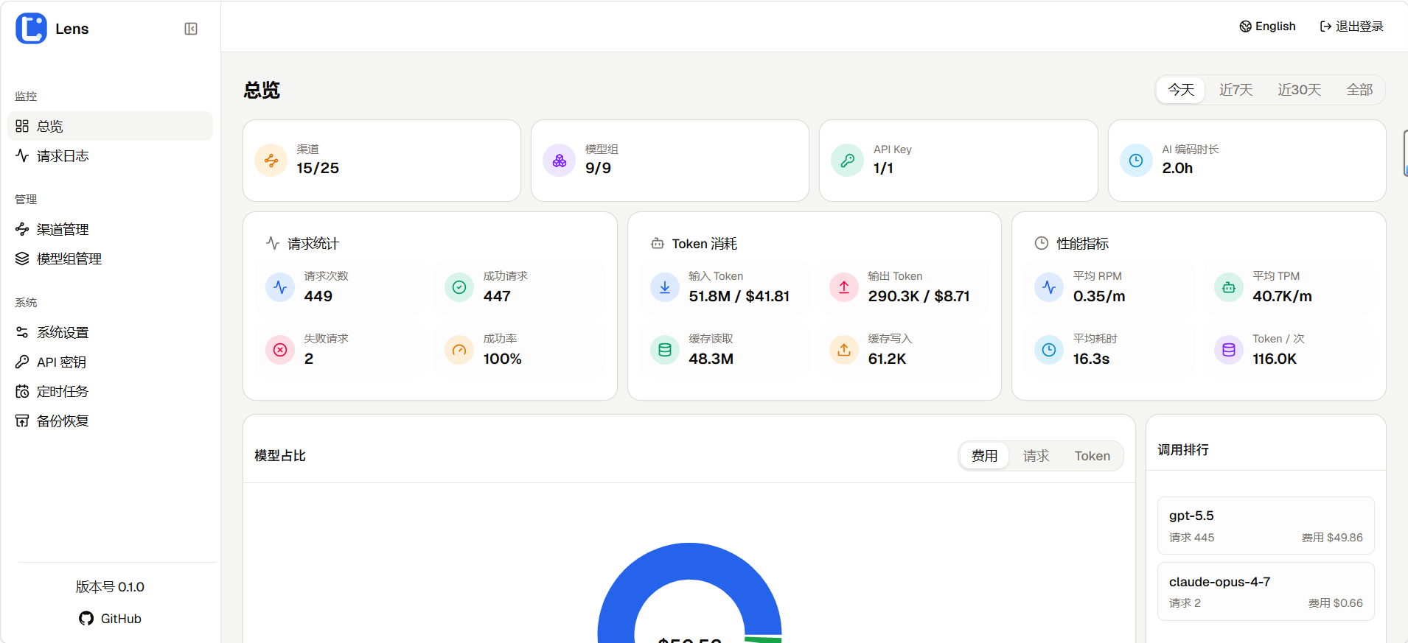Click the orange channel icon in the 渠道 card

[271, 161]
